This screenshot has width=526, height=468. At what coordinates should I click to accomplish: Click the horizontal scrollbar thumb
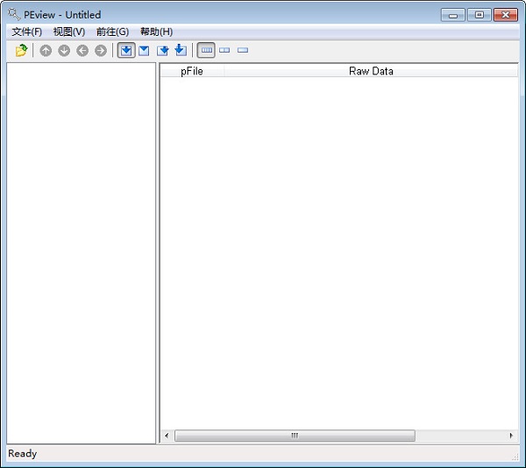click(295, 436)
